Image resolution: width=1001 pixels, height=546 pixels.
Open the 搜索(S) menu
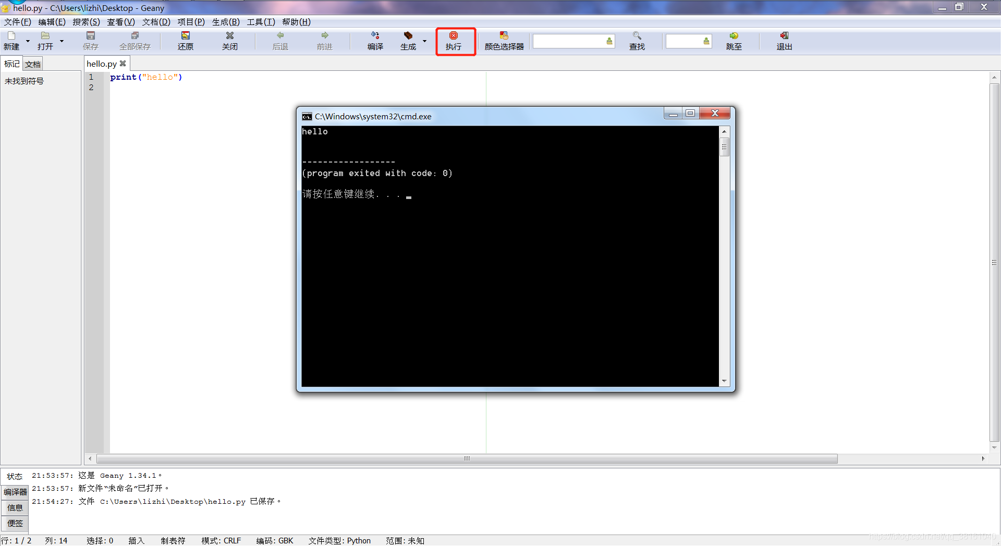86,22
